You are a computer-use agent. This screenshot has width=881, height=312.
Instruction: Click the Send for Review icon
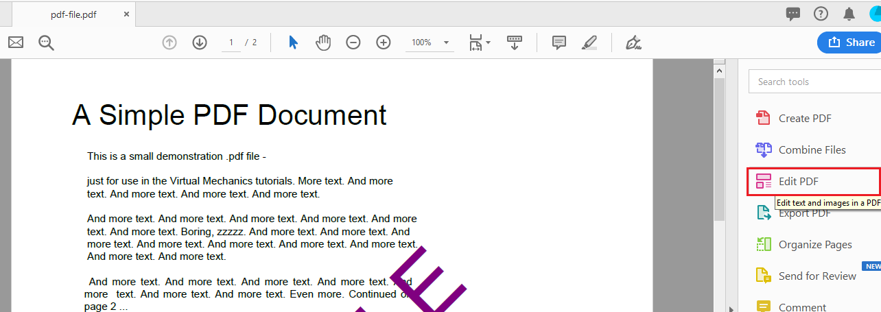[764, 276]
